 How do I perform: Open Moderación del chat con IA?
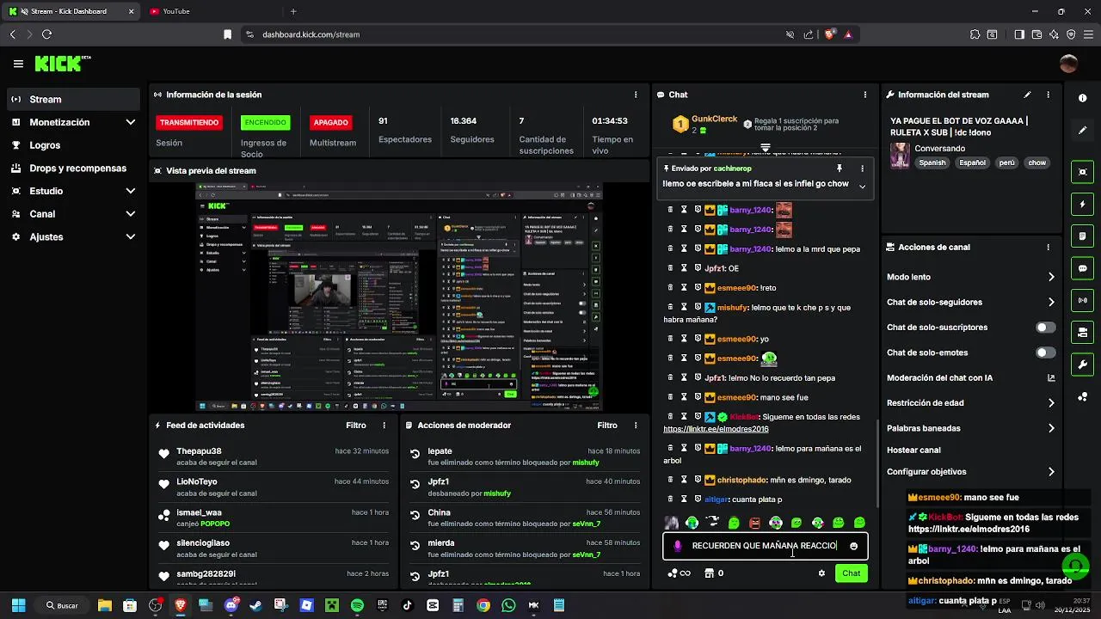pyautogui.click(x=971, y=377)
